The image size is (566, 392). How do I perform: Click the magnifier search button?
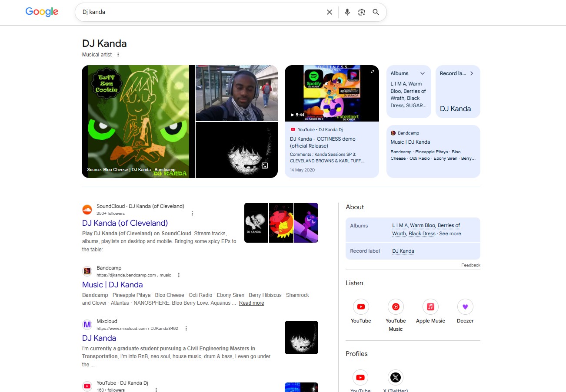pos(376,12)
